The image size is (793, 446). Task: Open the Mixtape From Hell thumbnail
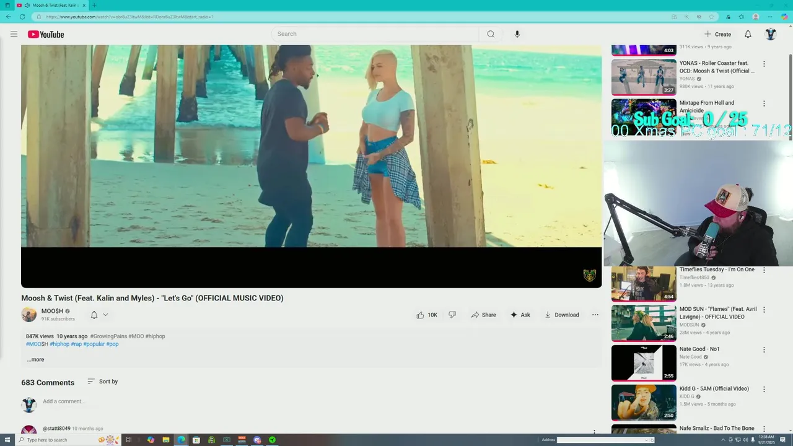click(x=644, y=116)
